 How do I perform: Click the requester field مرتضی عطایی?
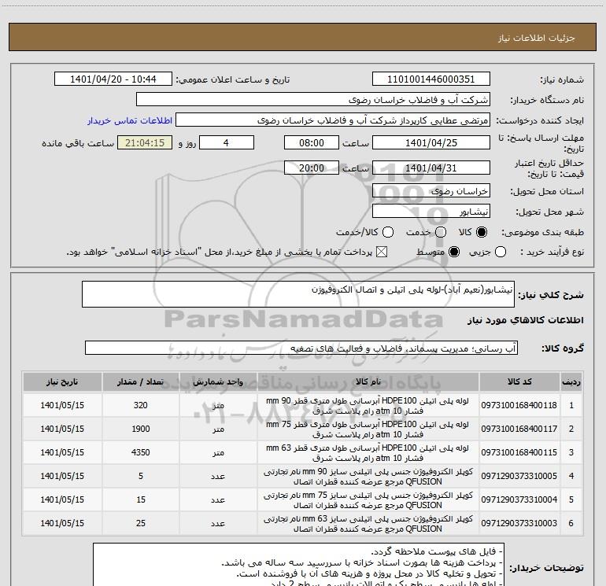tap(333, 120)
